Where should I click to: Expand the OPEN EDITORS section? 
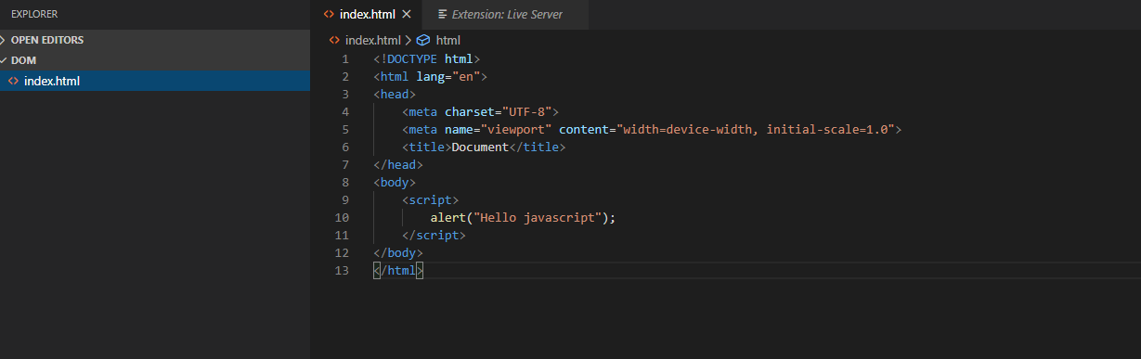(x=155, y=40)
